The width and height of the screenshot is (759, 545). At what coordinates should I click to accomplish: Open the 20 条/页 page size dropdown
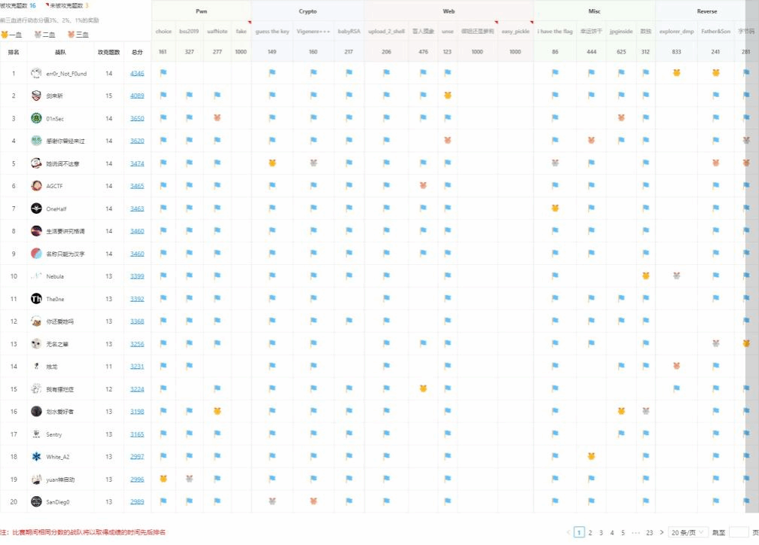[x=688, y=532]
